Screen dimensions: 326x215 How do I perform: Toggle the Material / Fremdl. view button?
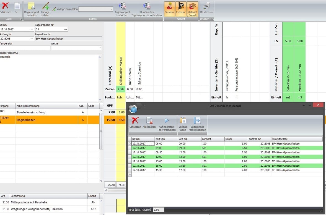click(x=192, y=9)
